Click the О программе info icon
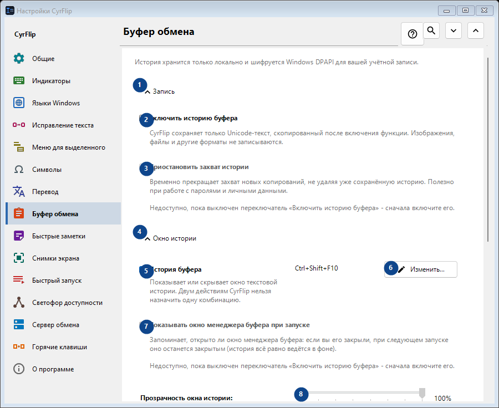The width and height of the screenshot is (499, 408). (x=19, y=369)
